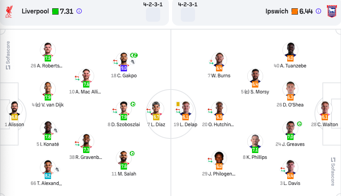This screenshot has height=196, width=341.
Task: Open info icon beside Liverpool's 7.31 rating
Action: tap(79, 11)
